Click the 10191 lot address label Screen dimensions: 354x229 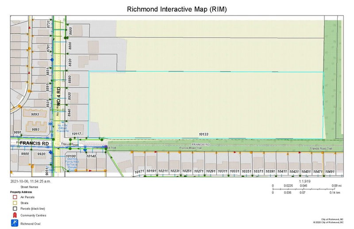point(151,171)
